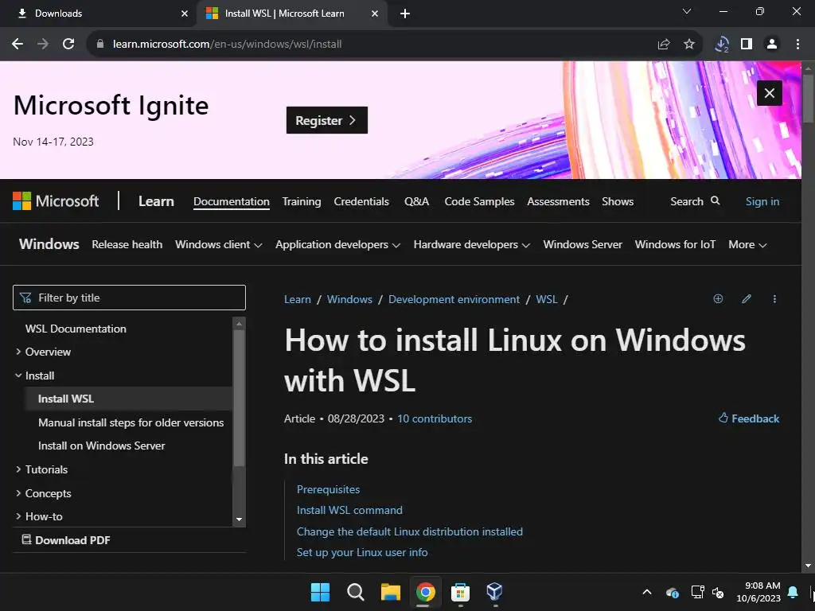Expand How-to tree node
The width and height of the screenshot is (815, 611).
coord(18,516)
